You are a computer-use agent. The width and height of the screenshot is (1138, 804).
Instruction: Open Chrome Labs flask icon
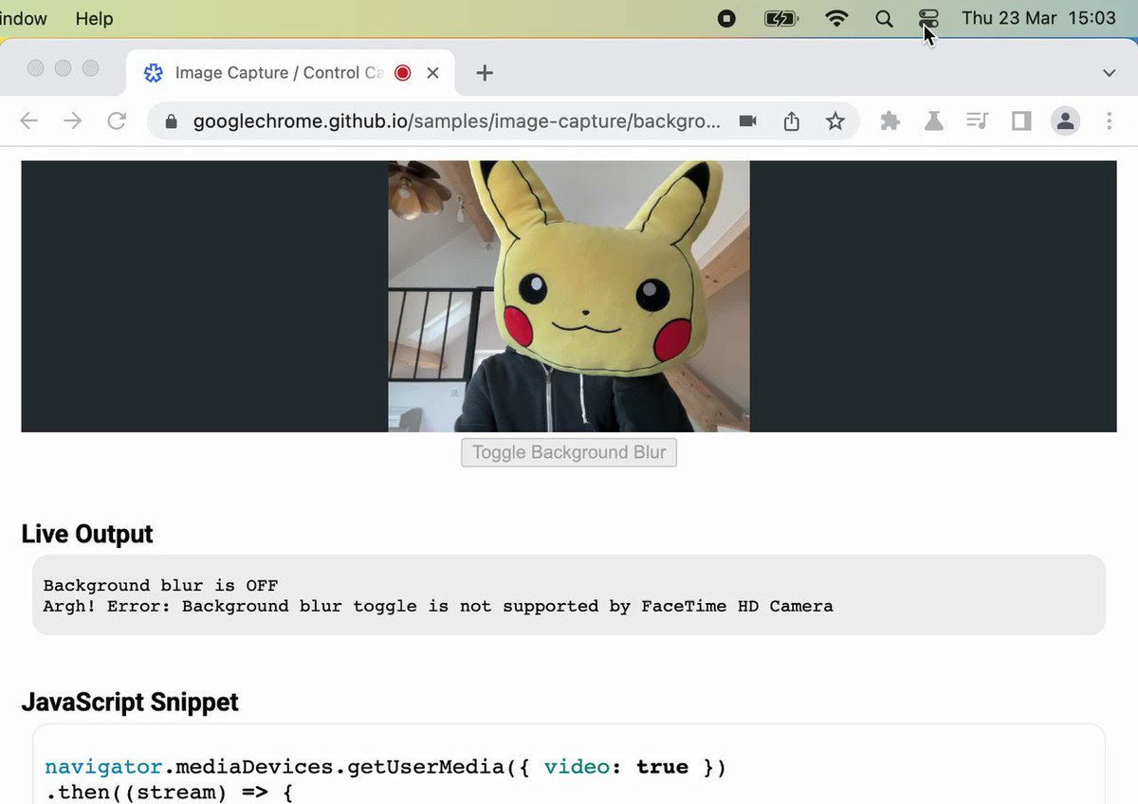[933, 120]
